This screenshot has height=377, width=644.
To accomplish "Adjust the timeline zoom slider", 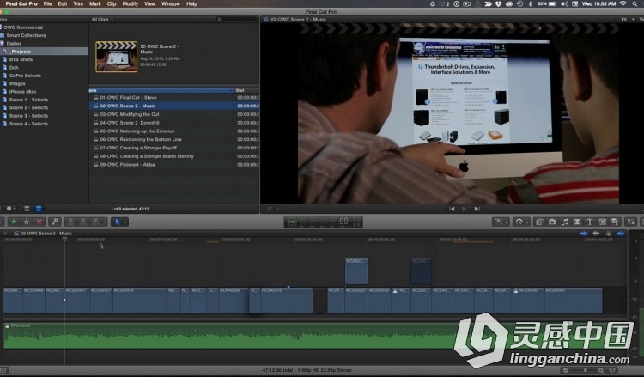I will (x=584, y=370).
